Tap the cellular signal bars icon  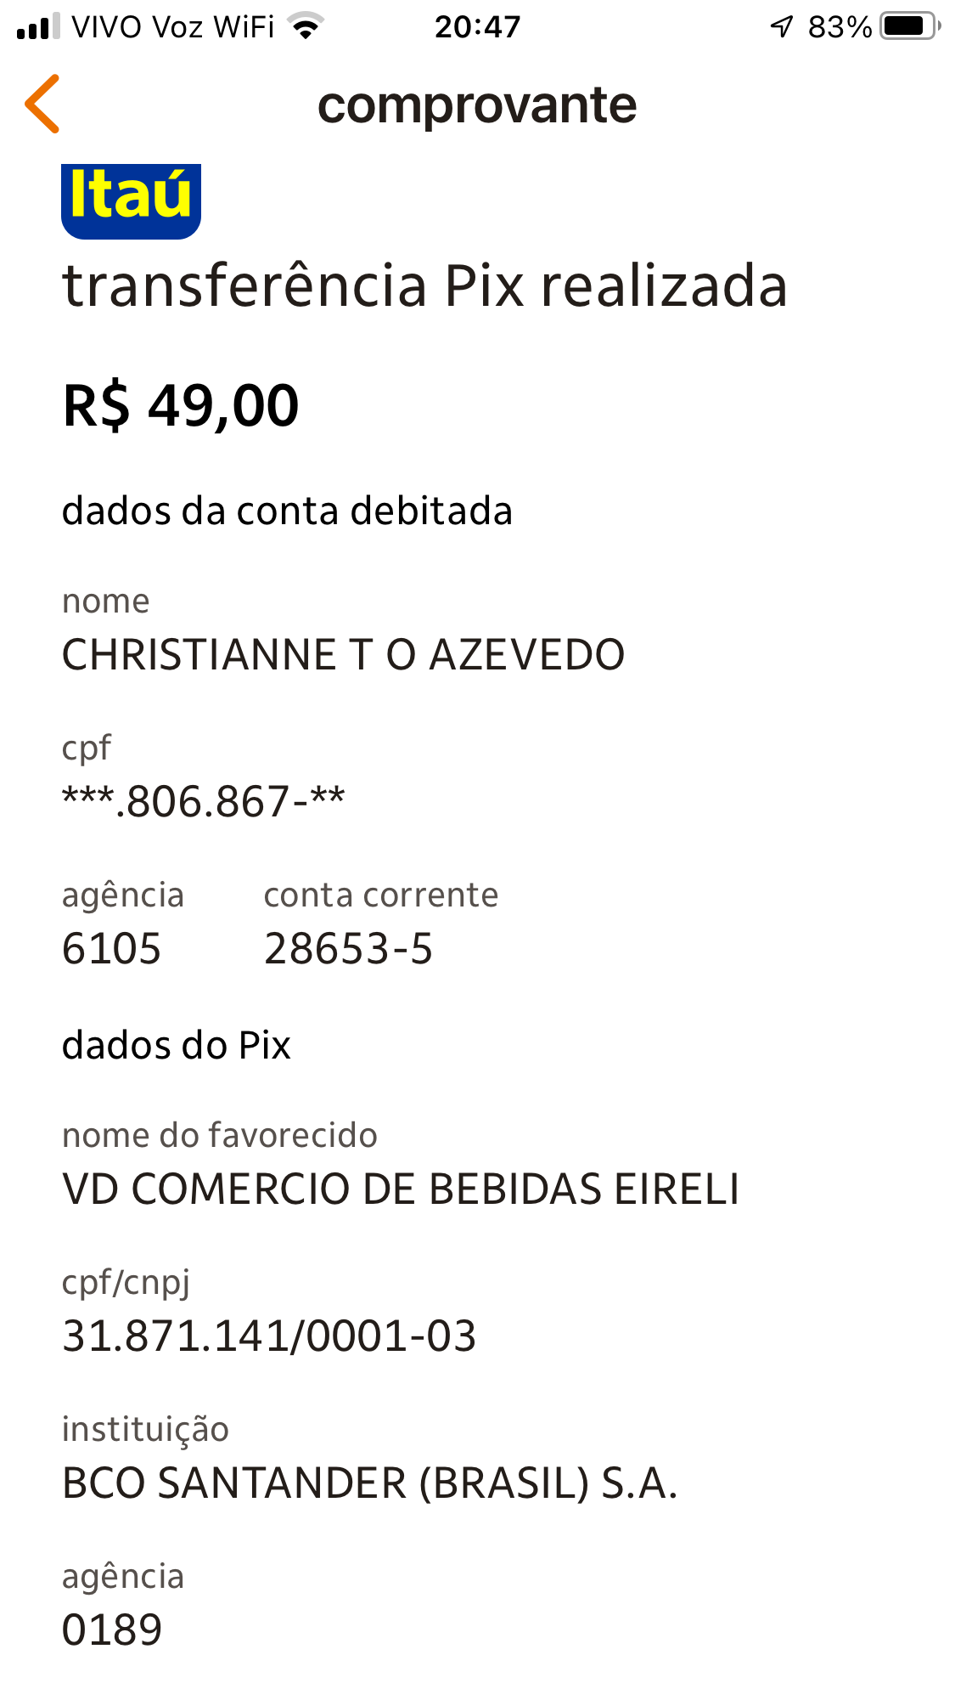coord(37,26)
